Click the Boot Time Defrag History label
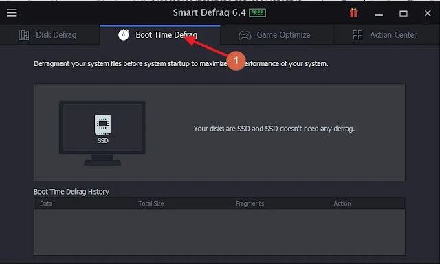 [x=71, y=192]
